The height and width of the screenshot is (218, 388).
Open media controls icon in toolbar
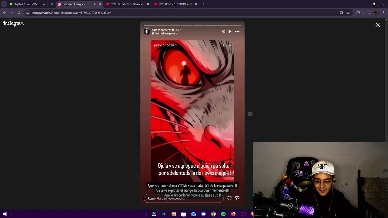point(369,13)
